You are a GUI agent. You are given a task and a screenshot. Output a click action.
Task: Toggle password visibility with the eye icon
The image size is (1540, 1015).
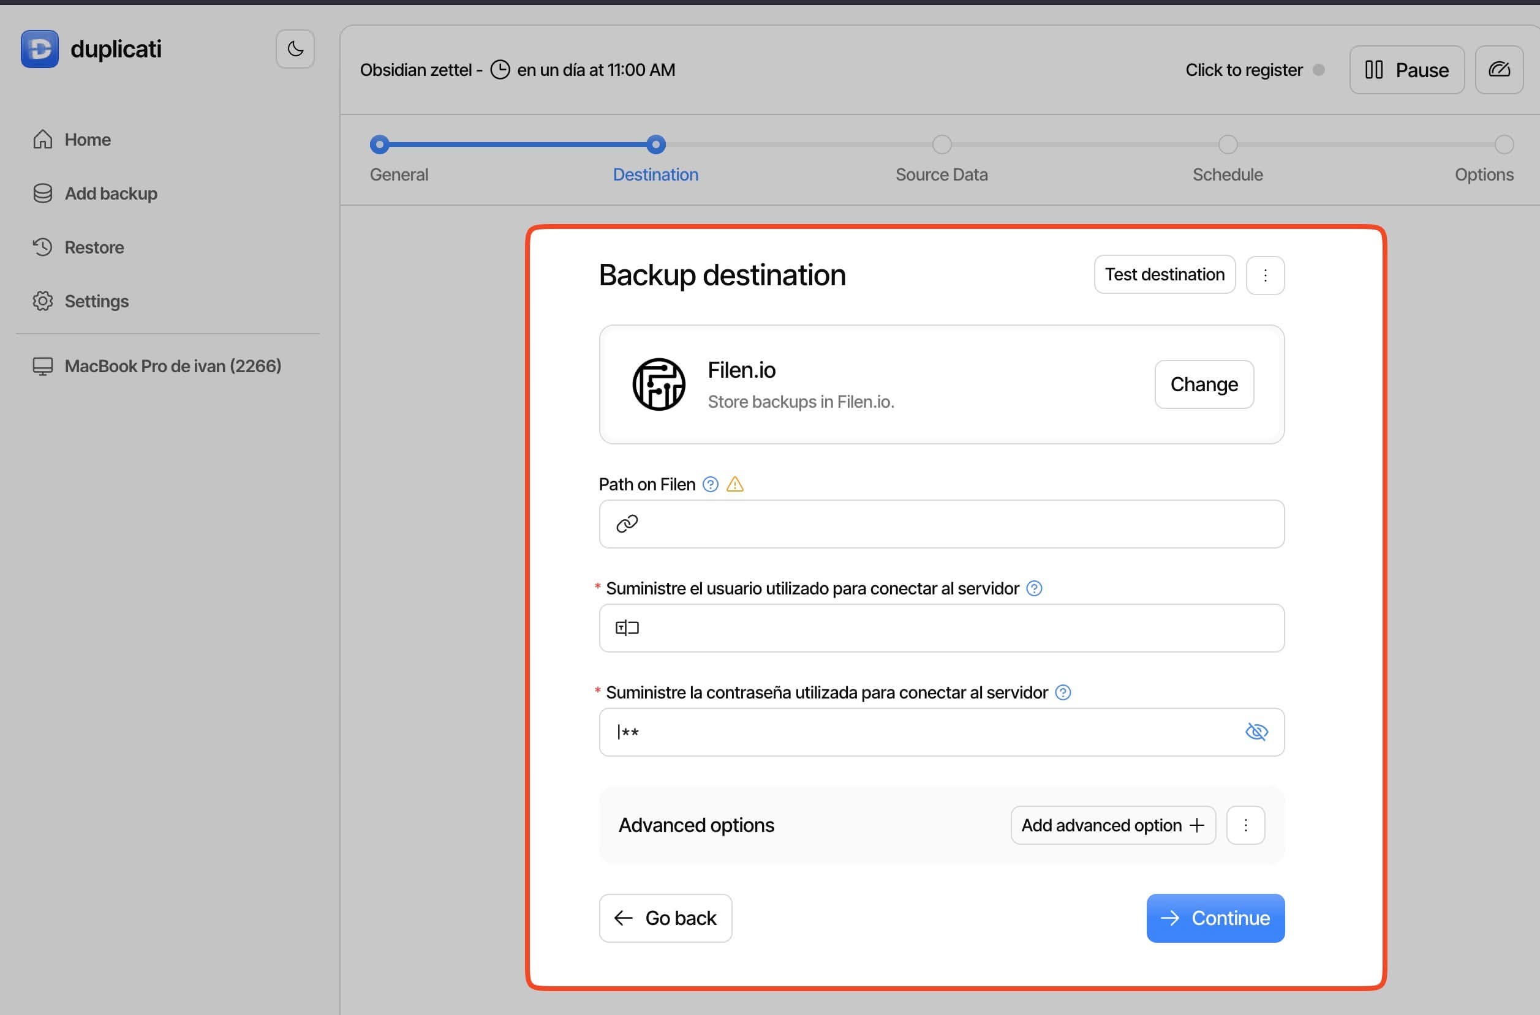1256,732
